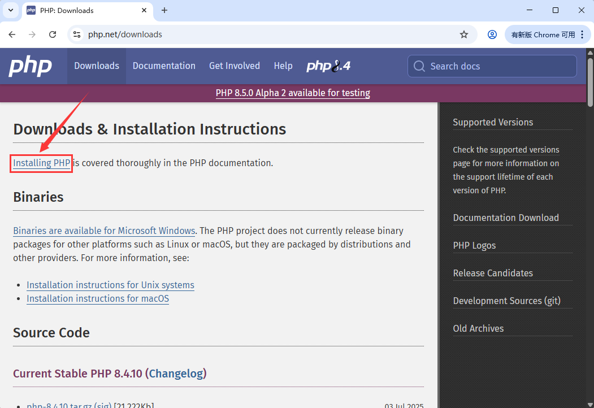This screenshot has width=594, height=408.
Task: Open the Get Involved menu
Action: click(235, 66)
